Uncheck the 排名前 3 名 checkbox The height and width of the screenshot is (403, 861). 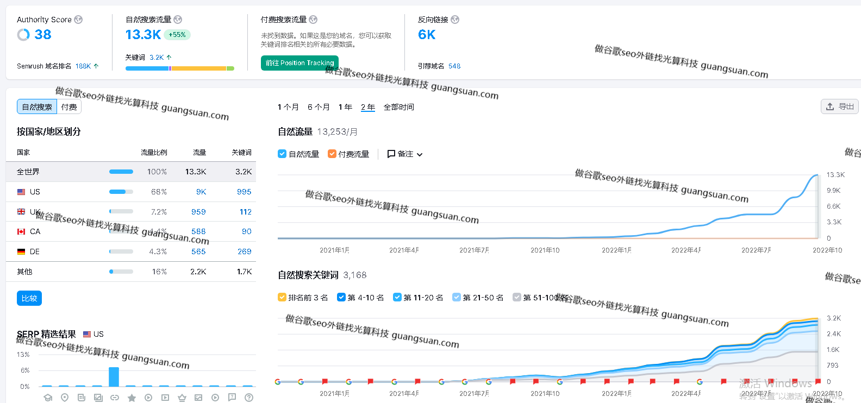[x=282, y=298]
